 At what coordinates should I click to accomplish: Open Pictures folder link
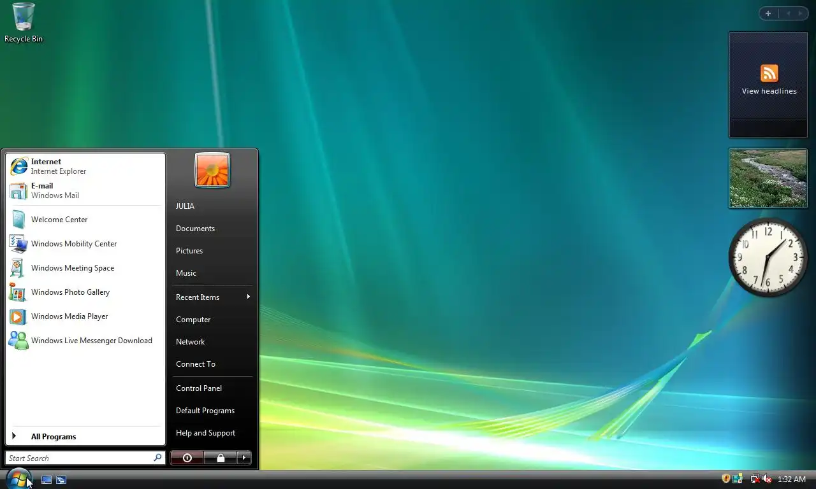pos(212,251)
